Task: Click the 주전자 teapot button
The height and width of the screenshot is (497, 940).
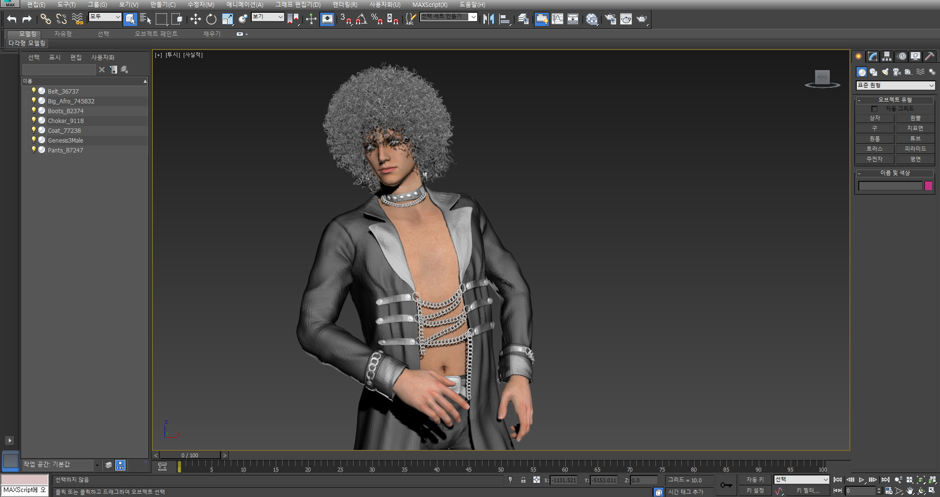Action: coord(874,159)
